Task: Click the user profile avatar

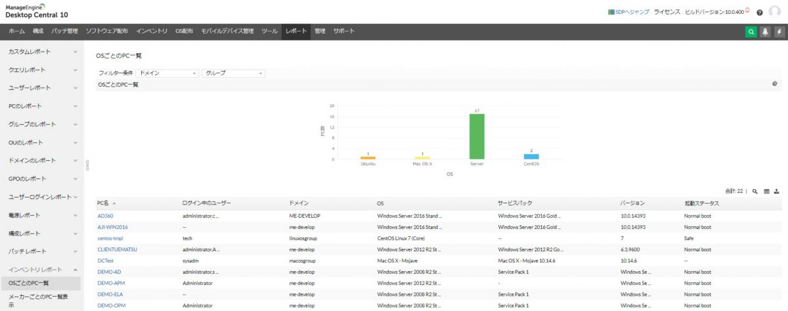Action: coord(775,12)
